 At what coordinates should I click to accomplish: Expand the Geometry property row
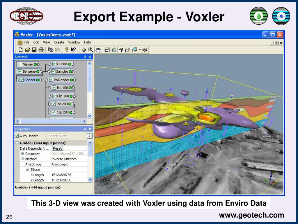[22, 153]
